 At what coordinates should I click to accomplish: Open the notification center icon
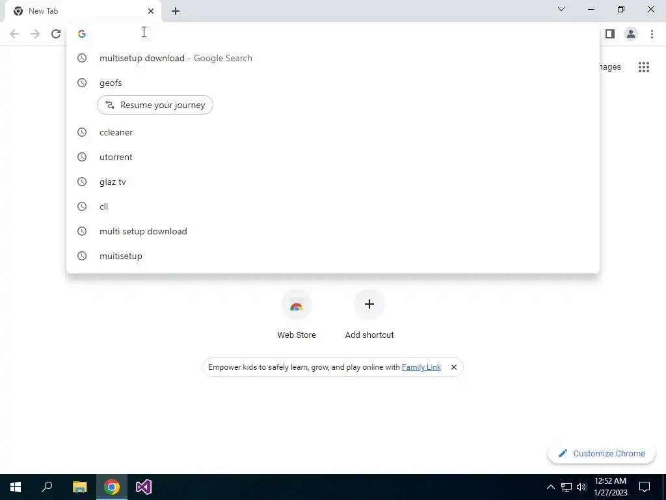(x=645, y=487)
